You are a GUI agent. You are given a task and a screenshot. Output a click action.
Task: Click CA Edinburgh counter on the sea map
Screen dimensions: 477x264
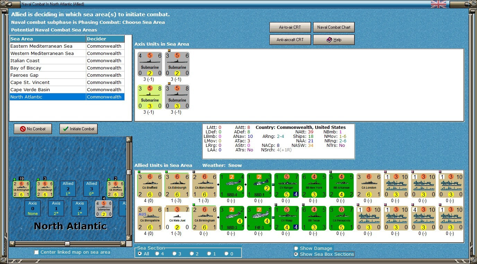click(x=45, y=189)
